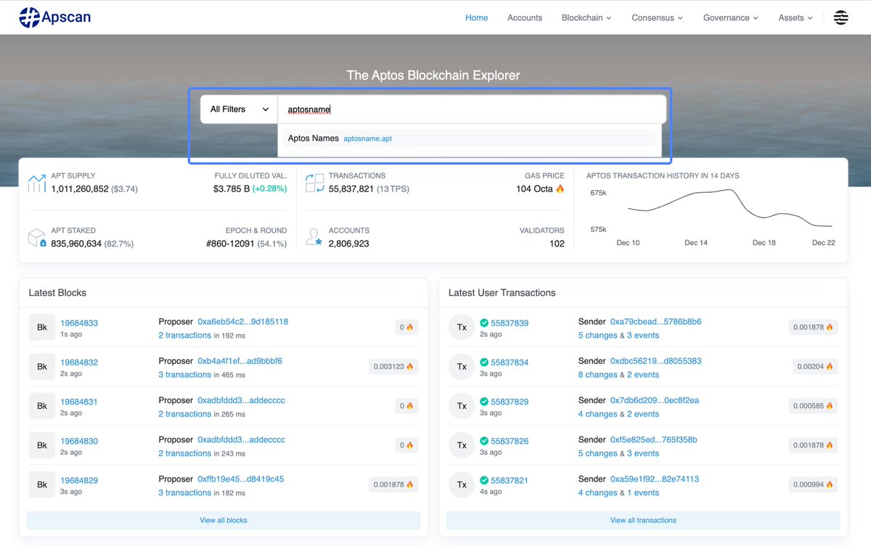Click the Accounts person-star icon
Viewport: 871px width, 546px height.
pyautogui.click(x=314, y=237)
